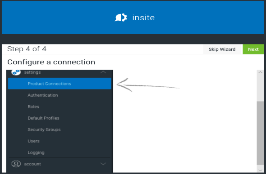This screenshot has width=266, height=174.
Task: Open Logging settings
Action: [36, 152]
